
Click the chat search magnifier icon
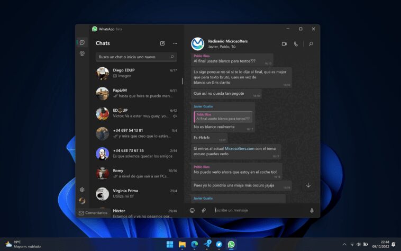pos(172,57)
